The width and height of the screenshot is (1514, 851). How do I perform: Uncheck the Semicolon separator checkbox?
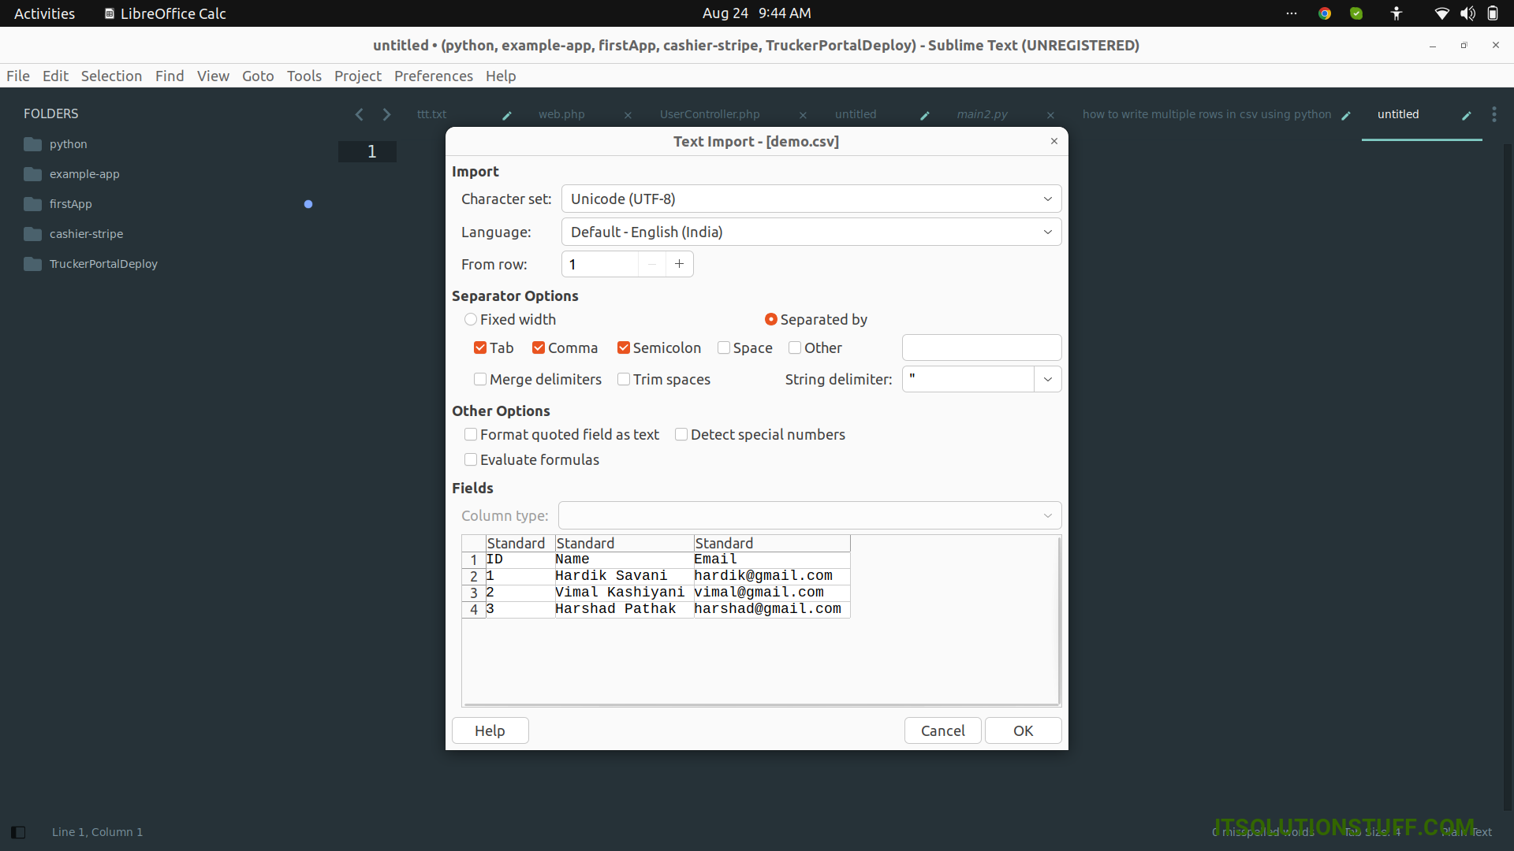click(x=624, y=347)
